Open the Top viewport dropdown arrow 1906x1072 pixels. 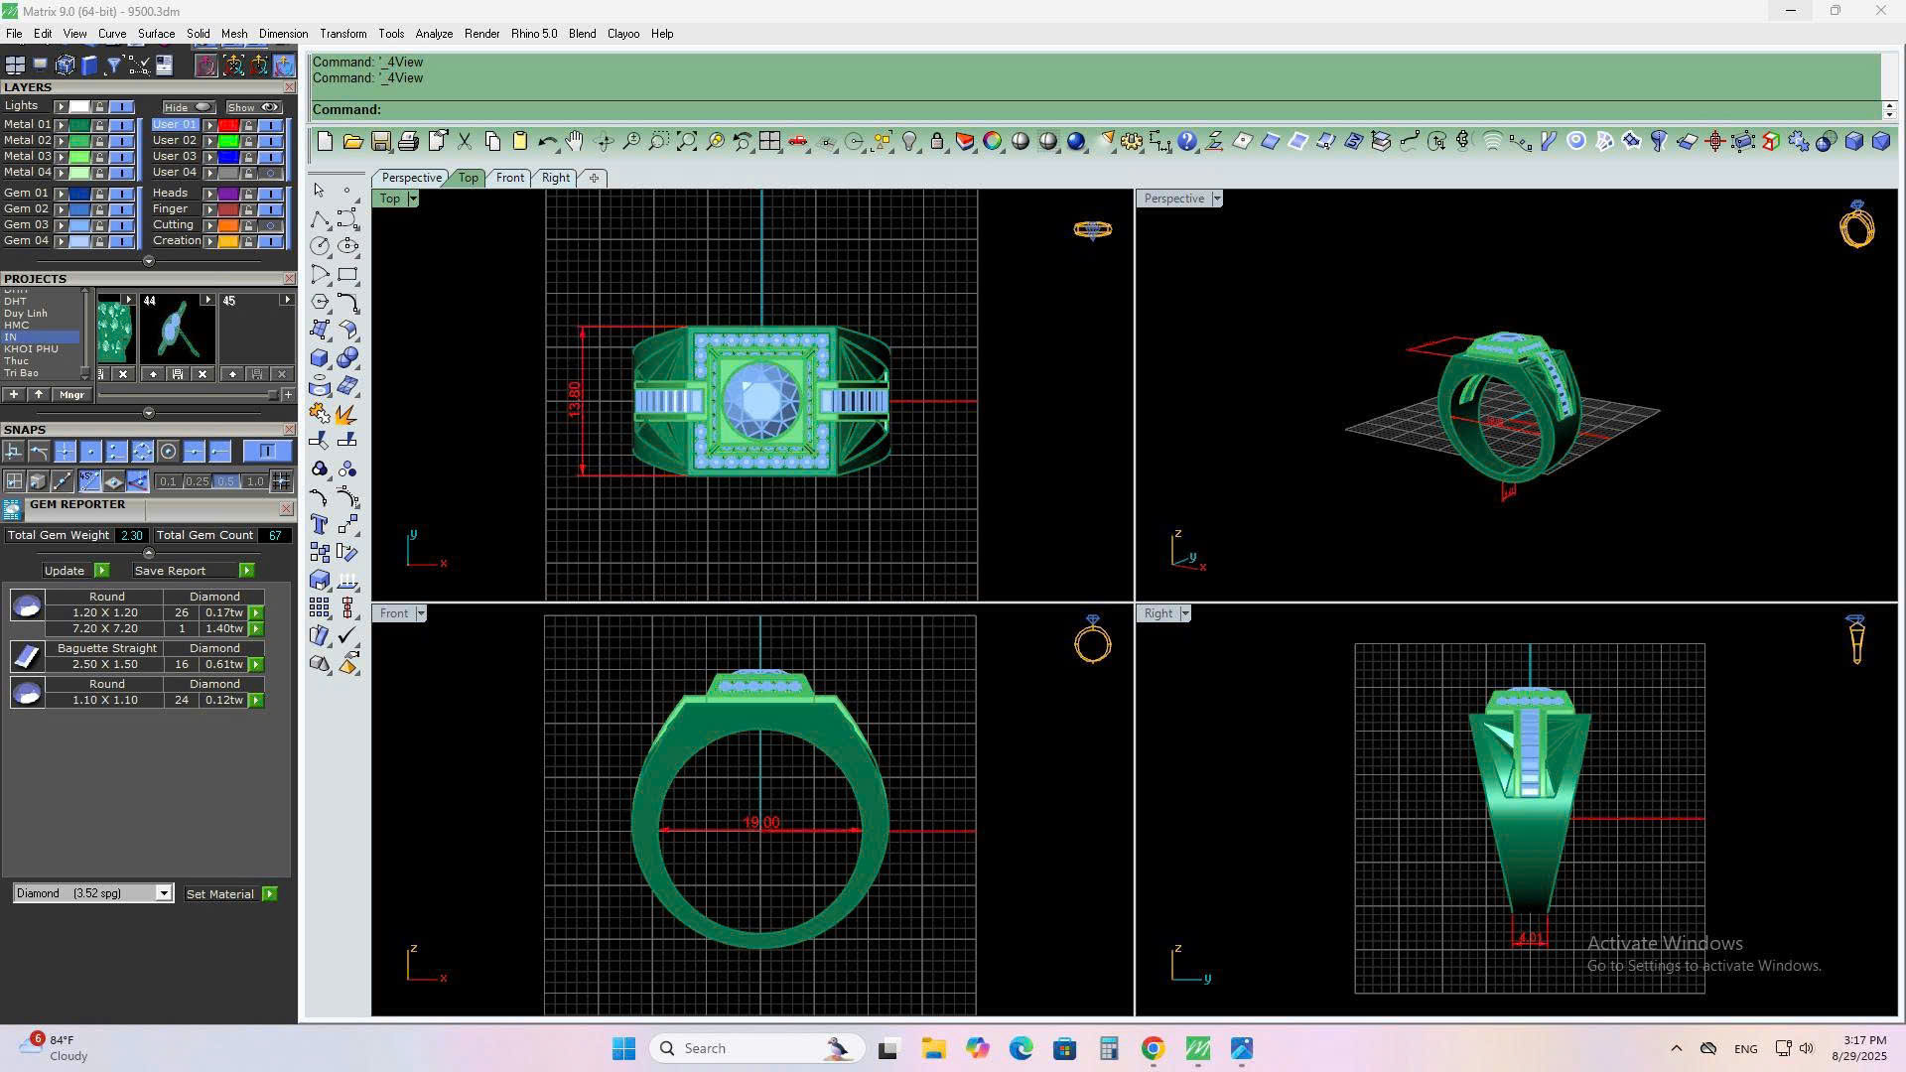413,199
